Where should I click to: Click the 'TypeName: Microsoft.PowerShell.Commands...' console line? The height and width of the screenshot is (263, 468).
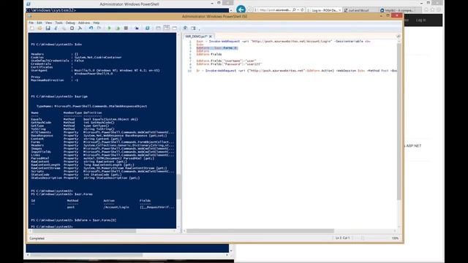point(91,106)
